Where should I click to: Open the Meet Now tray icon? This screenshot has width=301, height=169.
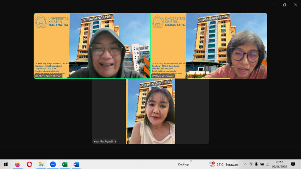click(x=251, y=164)
